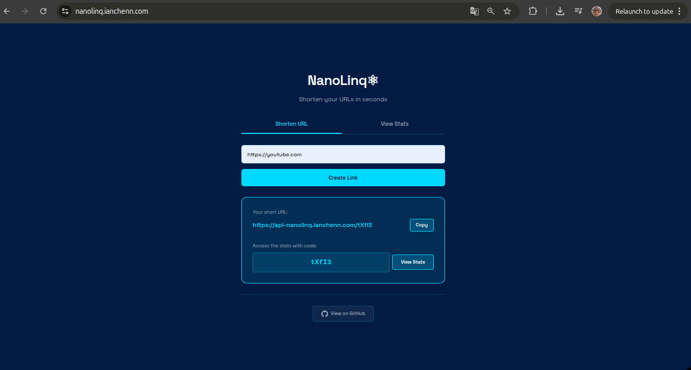This screenshot has width=691, height=370.
Task: Click the URL input containing https://youtube.com
Action: coord(343,154)
